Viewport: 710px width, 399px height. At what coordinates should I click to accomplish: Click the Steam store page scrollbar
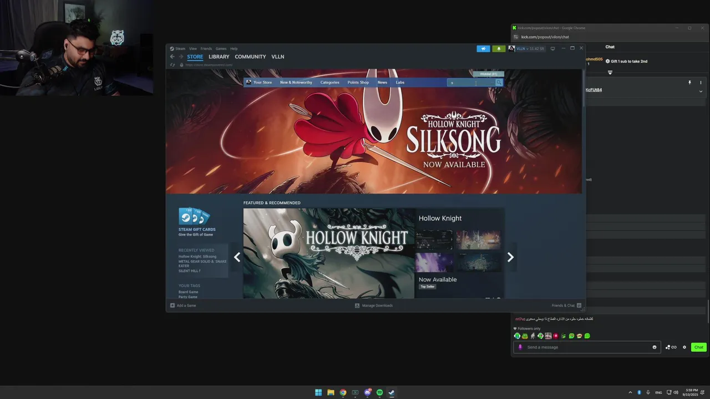[584, 89]
